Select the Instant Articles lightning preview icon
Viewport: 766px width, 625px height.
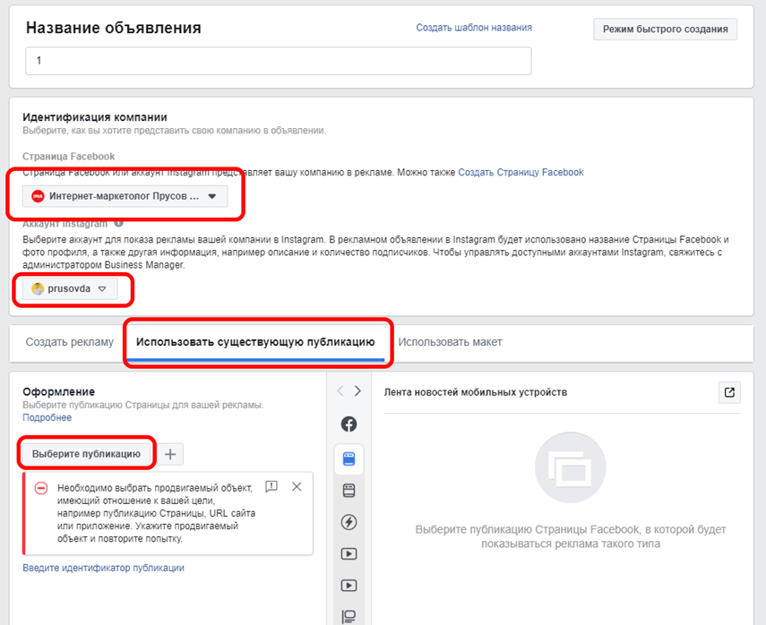pyautogui.click(x=349, y=522)
